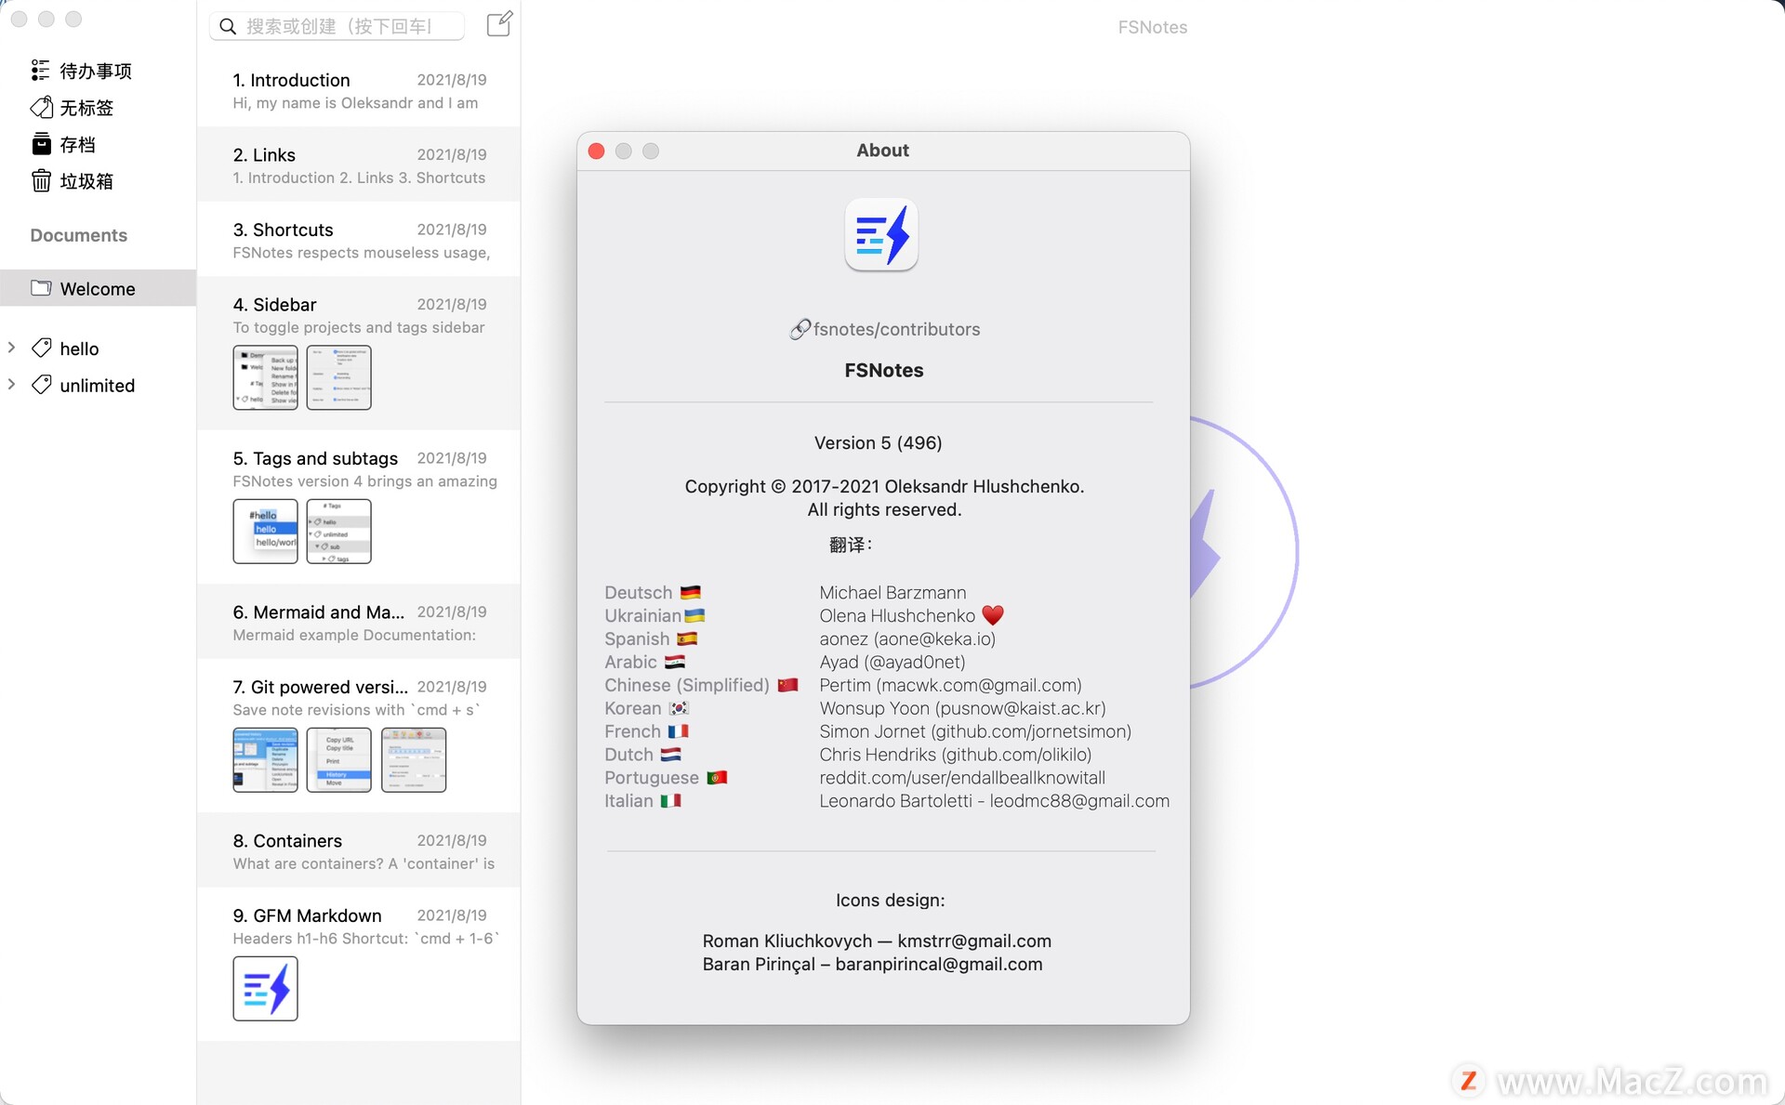Click the Copyright 2017-2021 line

[x=884, y=486]
